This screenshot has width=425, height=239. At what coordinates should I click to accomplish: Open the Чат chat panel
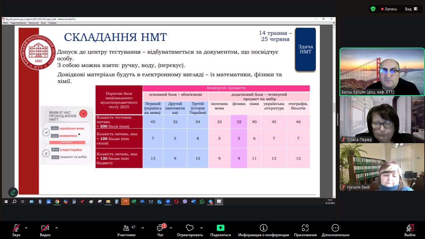pos(161,231)
